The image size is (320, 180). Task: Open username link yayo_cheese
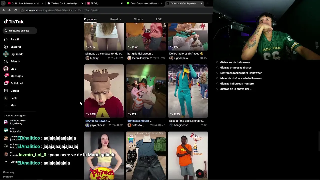pyautogui.click(x=98, y=125)
